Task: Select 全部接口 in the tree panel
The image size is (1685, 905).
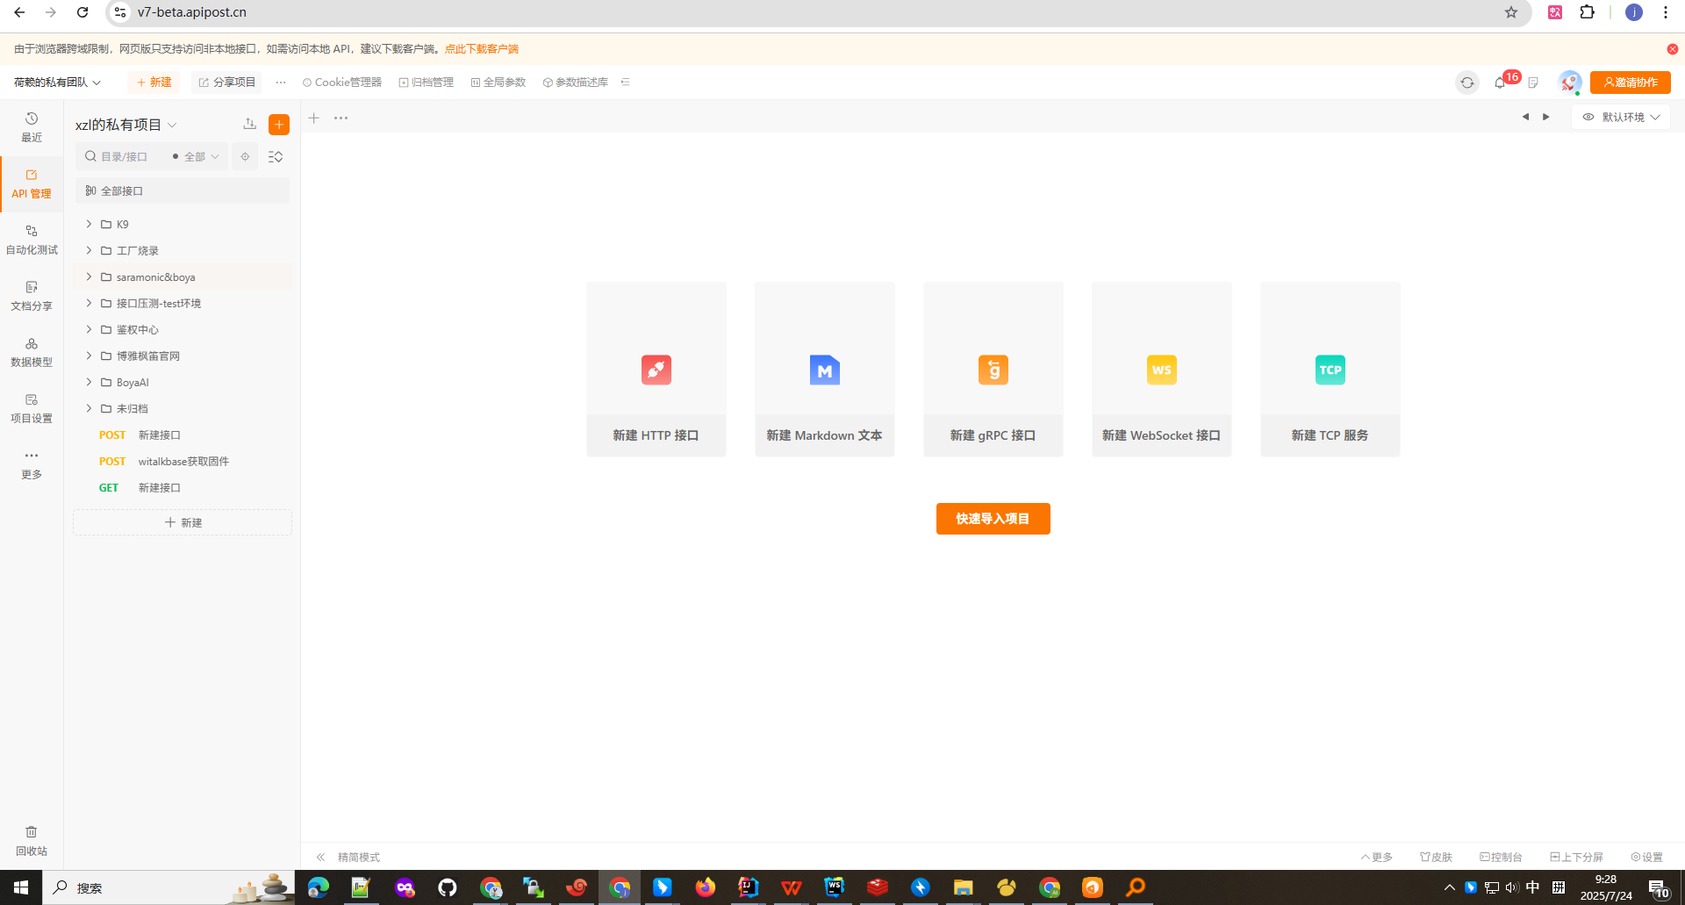Action: click(x=183, y=190)
